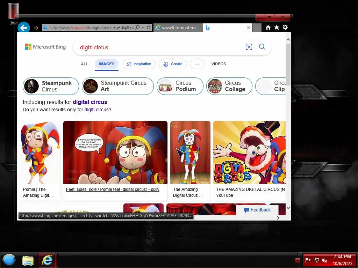Open the browser Tools gear icon
Screen dimensions: 358x268
coord(285,27)
